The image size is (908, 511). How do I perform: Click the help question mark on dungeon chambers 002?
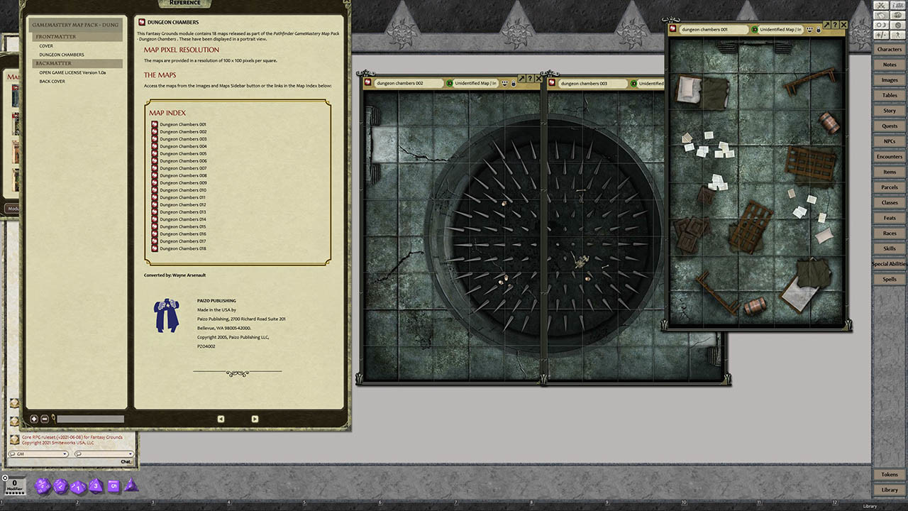pos(531,78)
